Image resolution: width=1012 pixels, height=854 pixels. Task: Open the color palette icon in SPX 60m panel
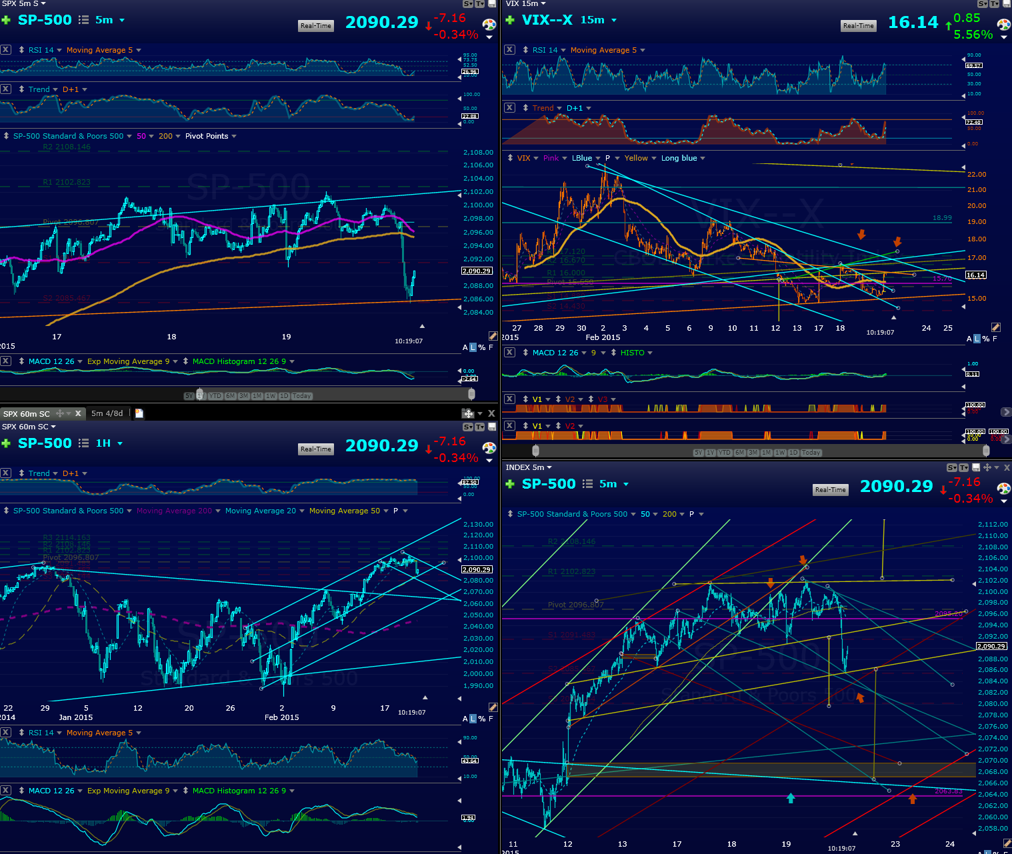coord(489,448)
